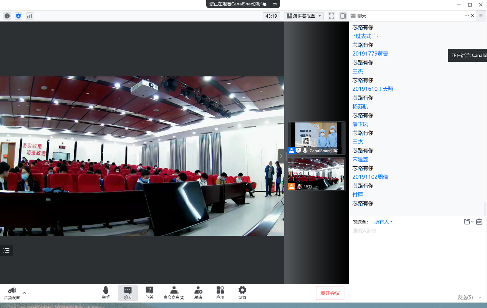
Task: Expand the 所有人 recipient dropdown
Action: coord(383,222)
